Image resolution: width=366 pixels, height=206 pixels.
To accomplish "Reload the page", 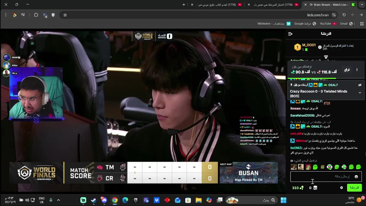I will coord(344,15).
